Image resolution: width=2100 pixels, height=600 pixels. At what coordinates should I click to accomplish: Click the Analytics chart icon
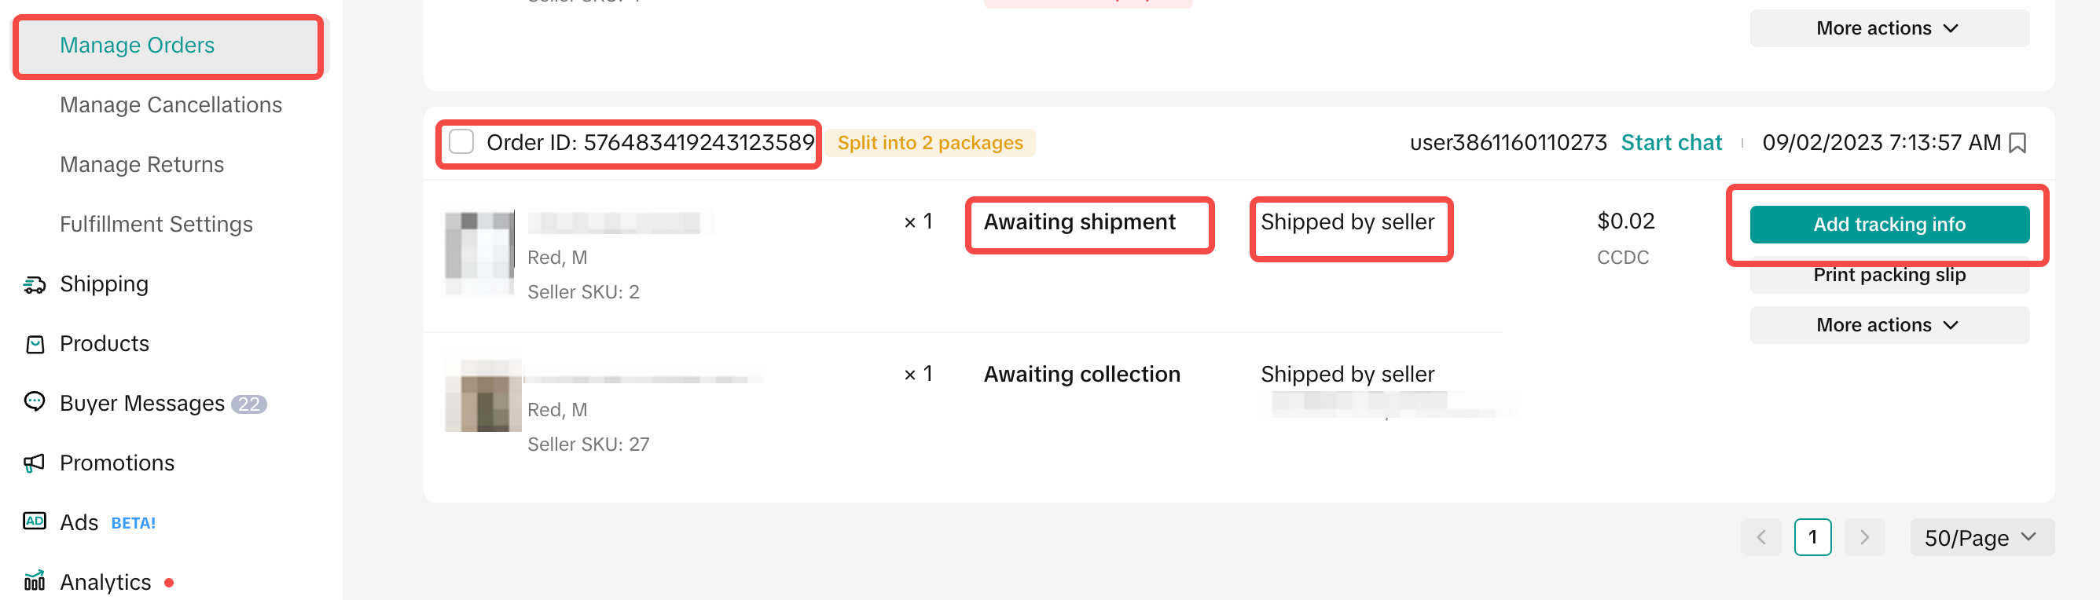[x=35, y=582]
